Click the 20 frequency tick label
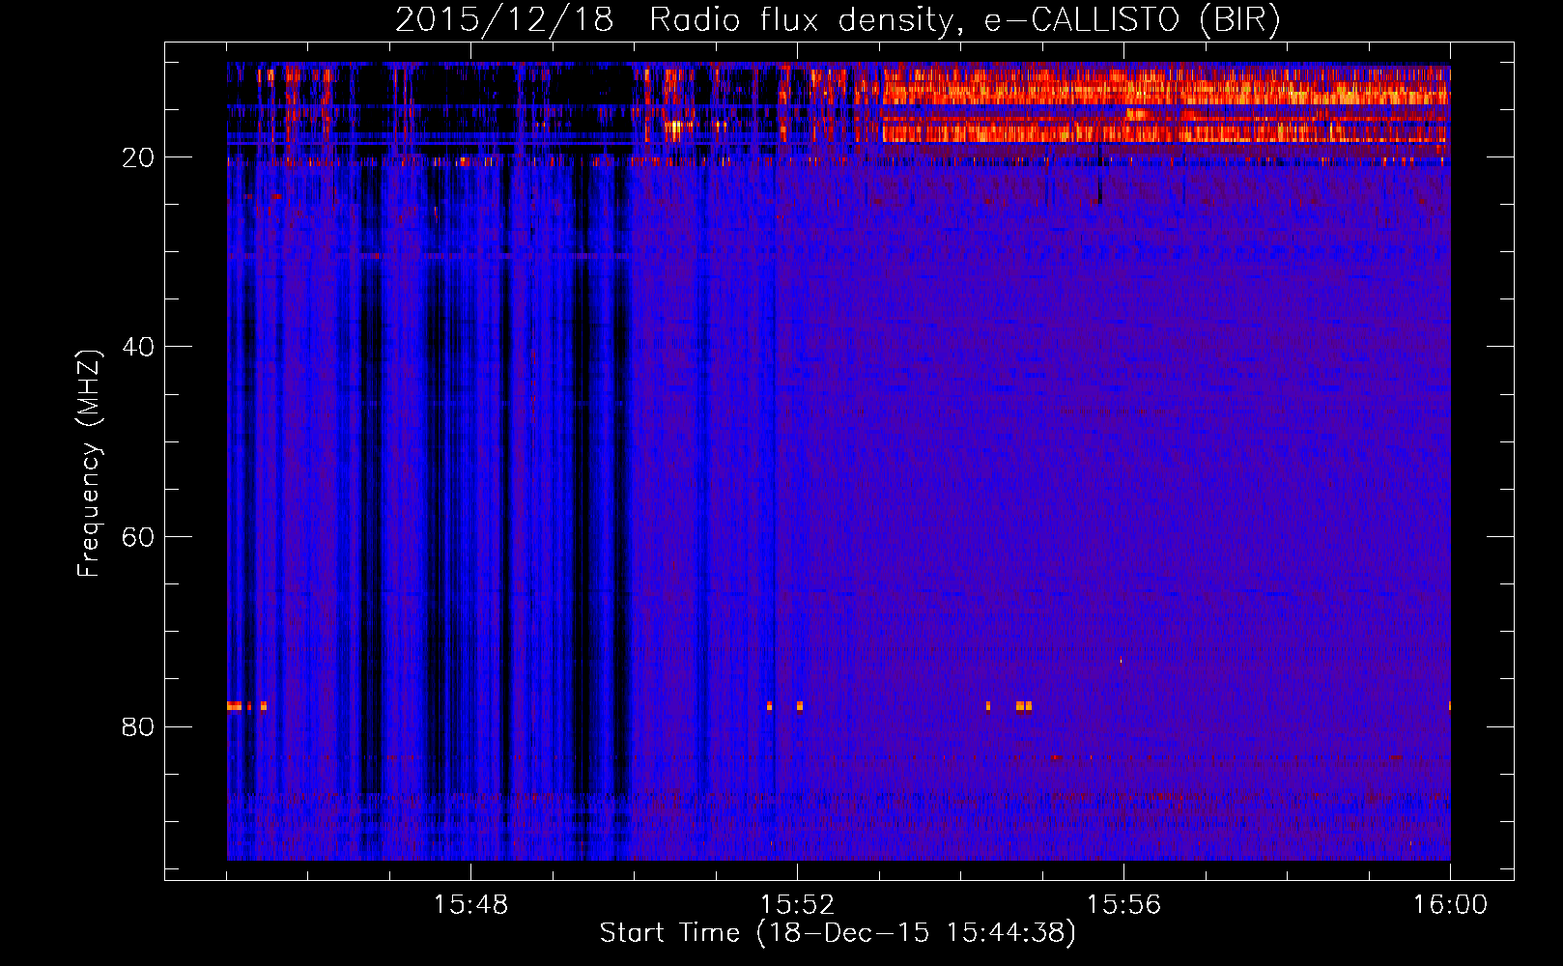This screenshot has width=1563, height=966. [x=138, y=157]
